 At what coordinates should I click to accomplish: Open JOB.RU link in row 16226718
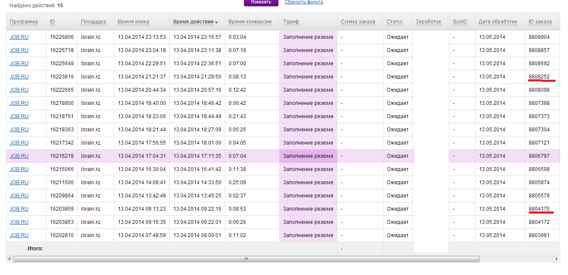[x=19, y=50]
